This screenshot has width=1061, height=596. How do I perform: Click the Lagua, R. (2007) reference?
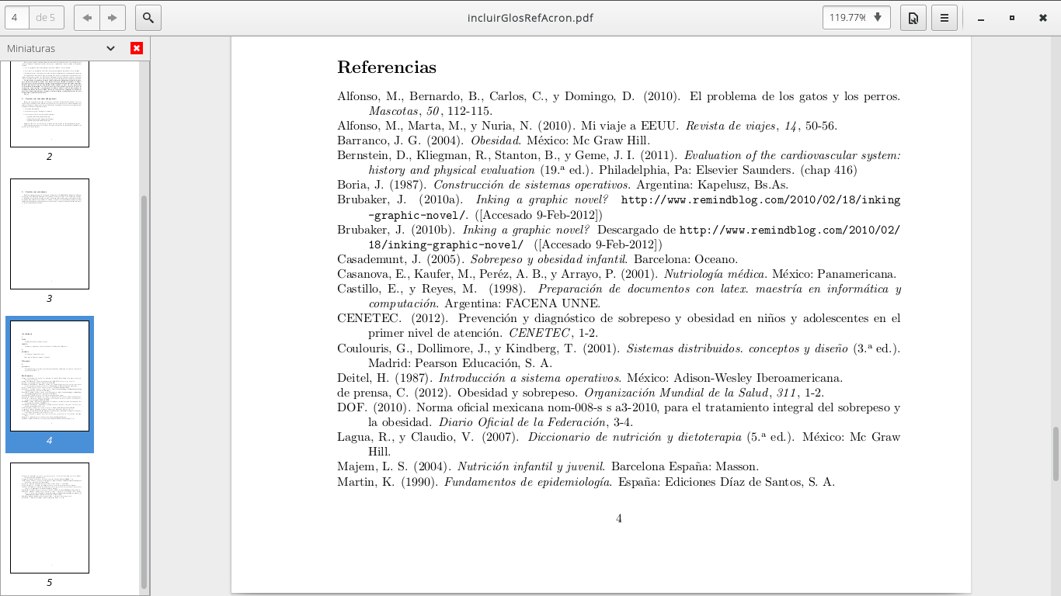point(619,445)
